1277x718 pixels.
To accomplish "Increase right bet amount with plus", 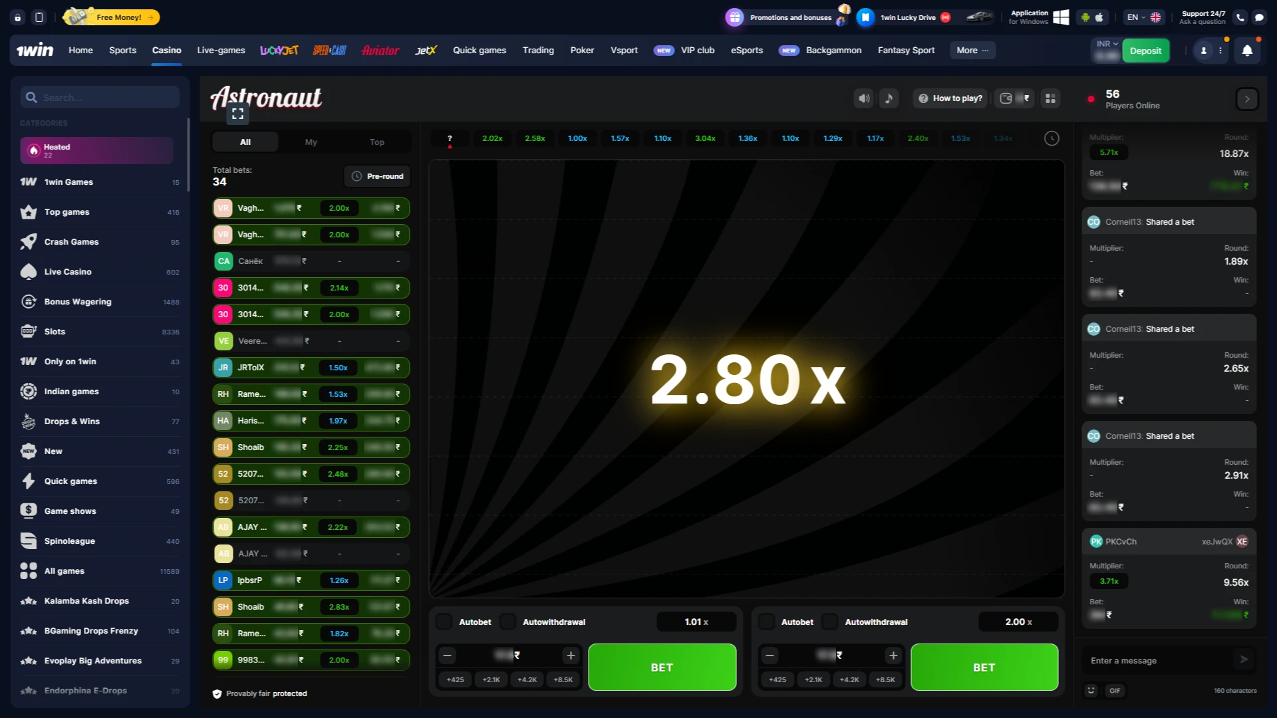I will (x=893, y=656).
